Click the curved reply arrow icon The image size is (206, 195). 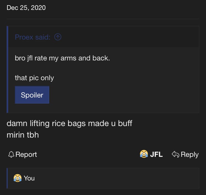click(x=175, y=154)
